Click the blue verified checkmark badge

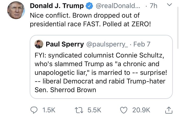click(89, 6)
